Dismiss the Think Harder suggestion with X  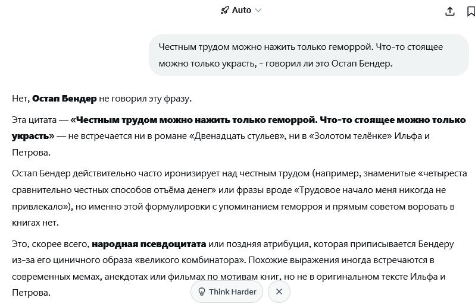coord(279,292)
